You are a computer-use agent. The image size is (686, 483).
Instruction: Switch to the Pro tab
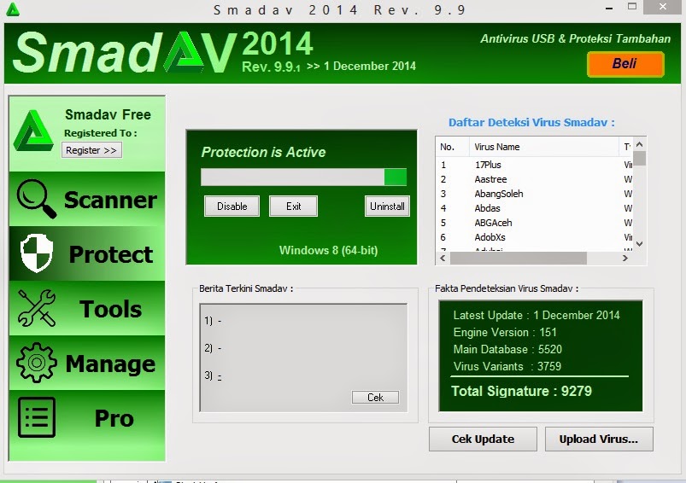[x=87, y=417]
